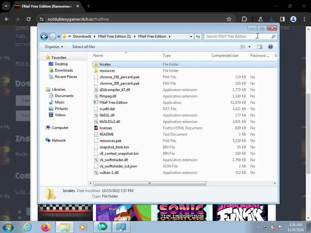Image resolution: width=311 pixels, height=233 pixels.
Task: Open Chrome's extensions puzzle icon
Action: 244,19
